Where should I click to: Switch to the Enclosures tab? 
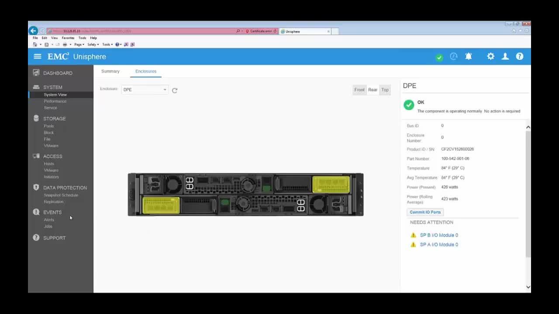[146, 71]
